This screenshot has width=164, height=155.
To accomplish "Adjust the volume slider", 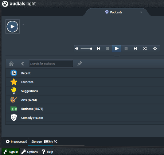I will [x=86, y=49].
